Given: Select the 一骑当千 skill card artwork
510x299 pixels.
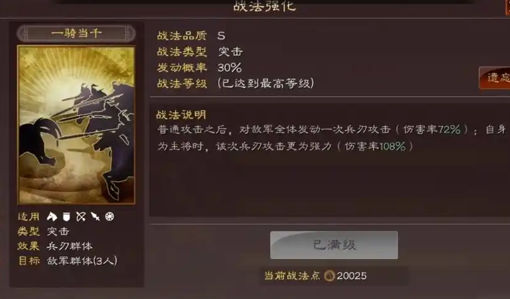Looking at the screenshot, I should click(76, 125).
